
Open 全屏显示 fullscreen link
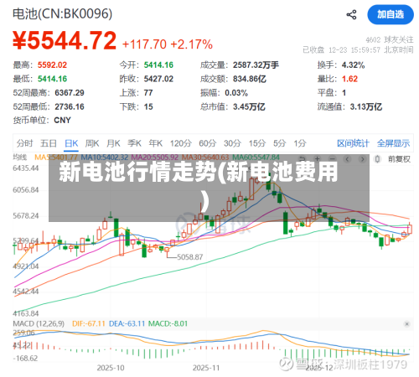pyautogui.click(x=393, y=143)
